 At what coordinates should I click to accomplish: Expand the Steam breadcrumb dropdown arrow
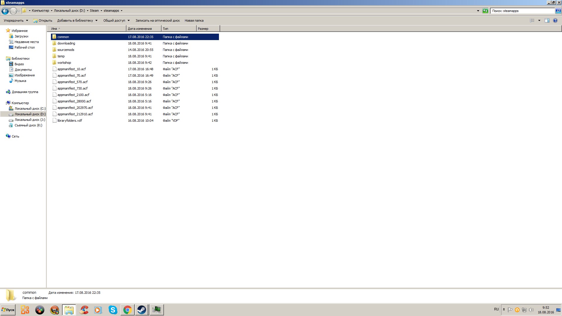101,11
